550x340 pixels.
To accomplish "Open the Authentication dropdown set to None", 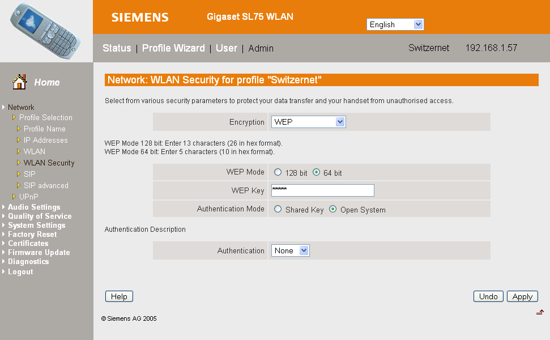I will (x=291, y=250).
